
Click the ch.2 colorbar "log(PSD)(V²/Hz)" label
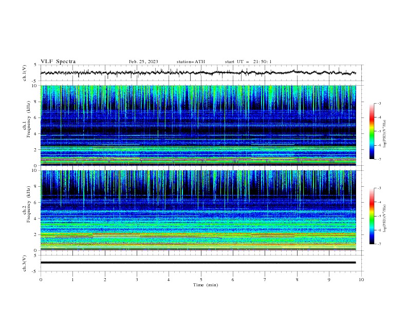(x=385, y=219)
